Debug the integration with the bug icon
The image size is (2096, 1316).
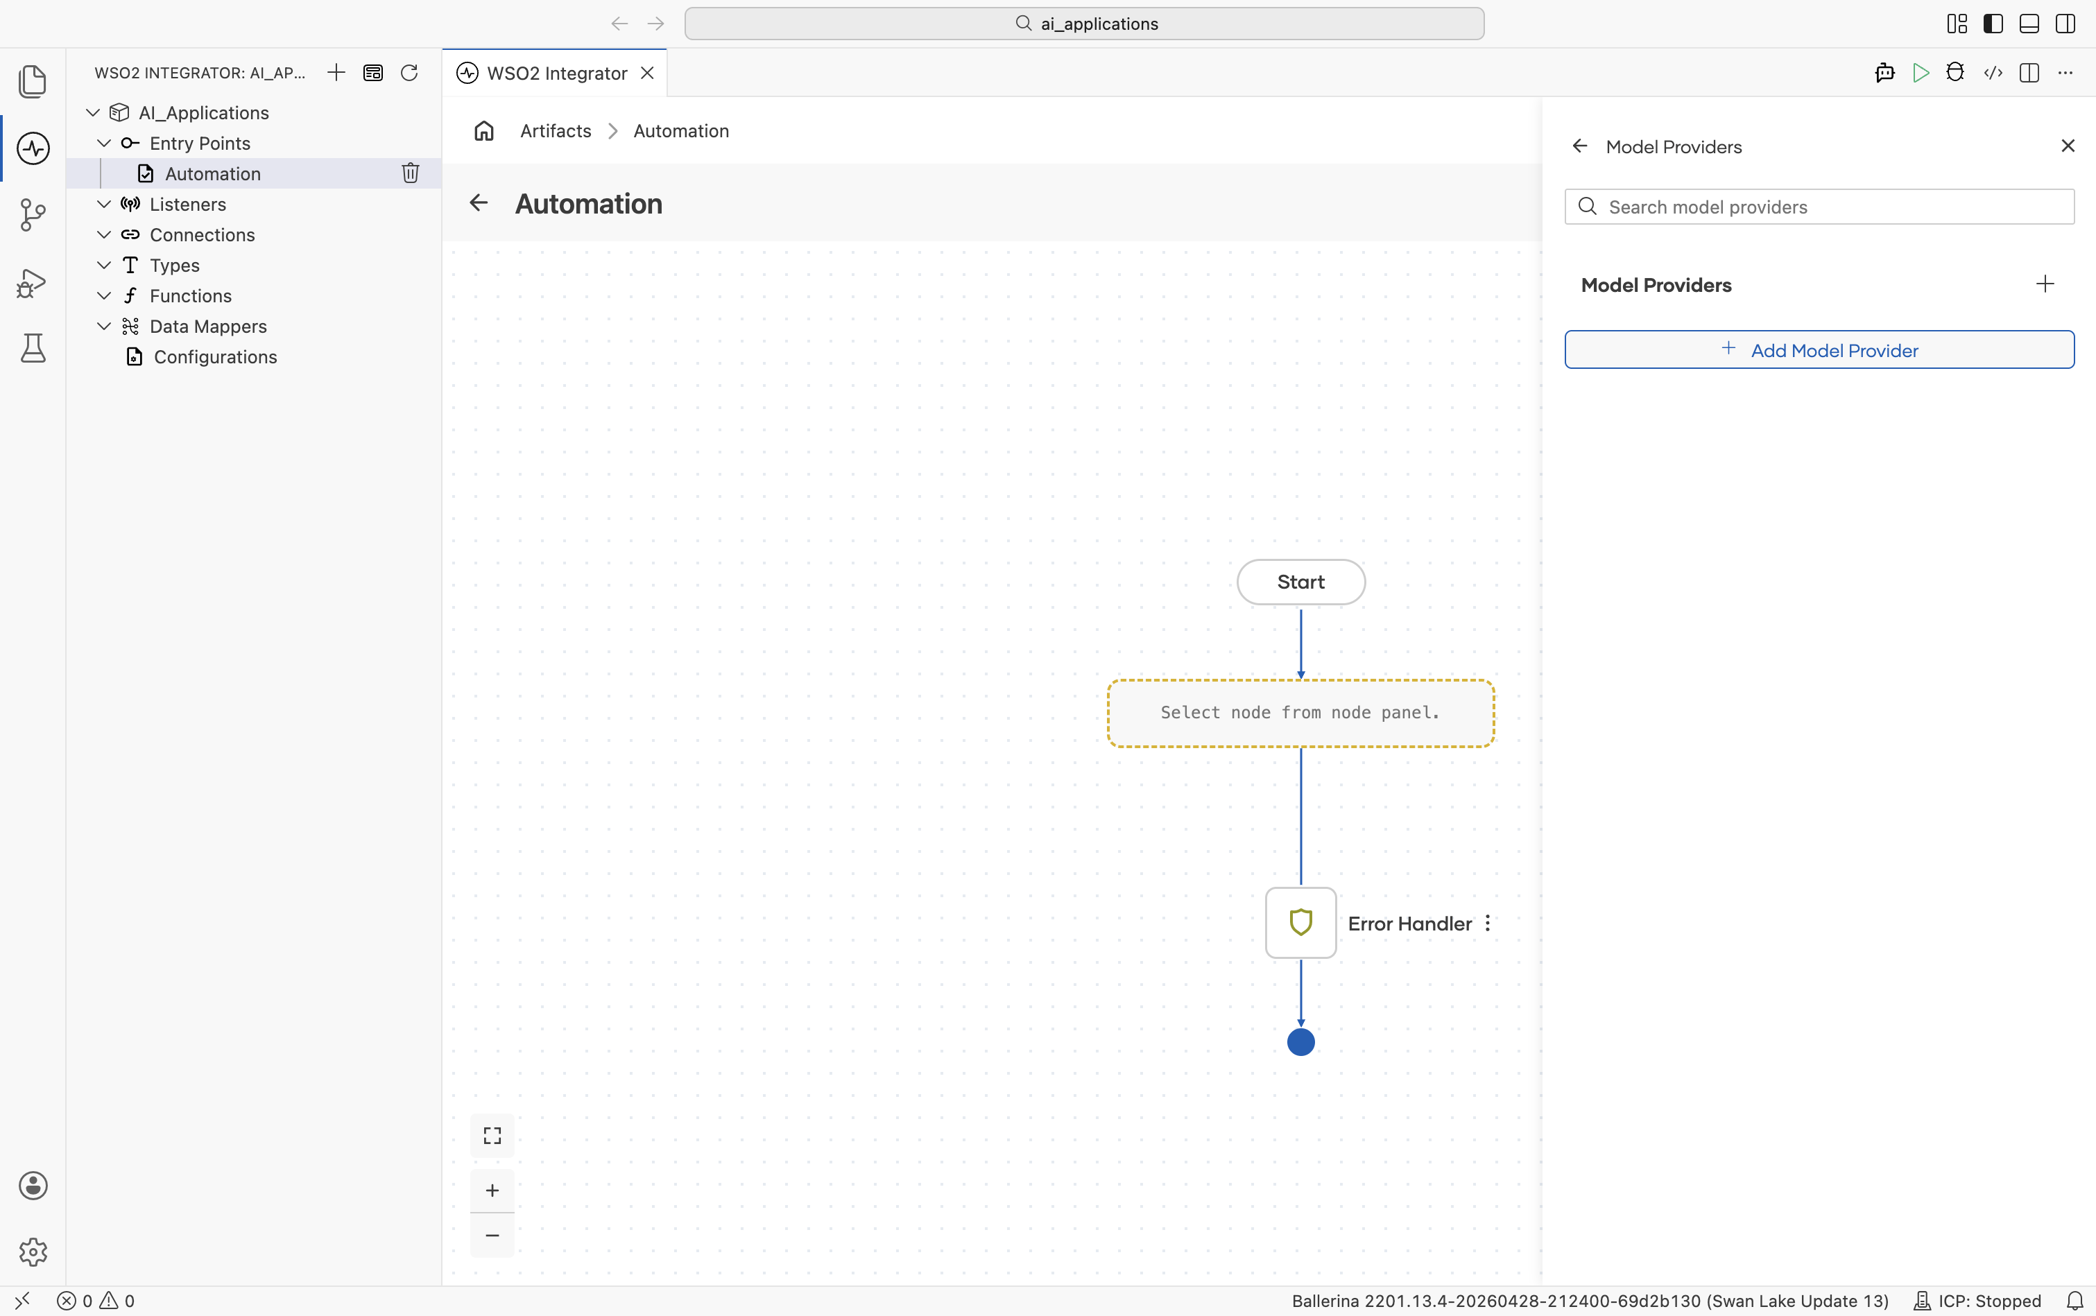(x=1956, y=72)
